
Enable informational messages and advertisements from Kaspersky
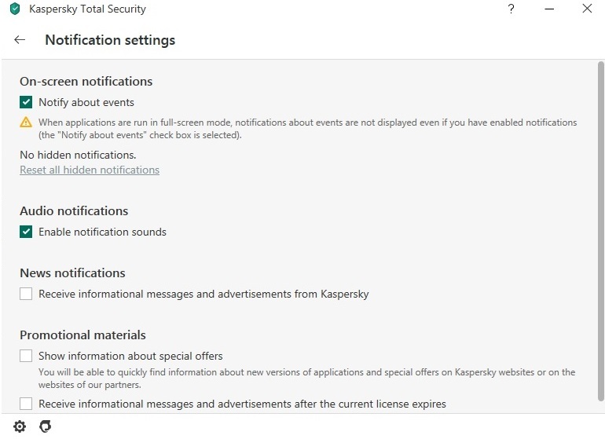click(x=27, y=294)
